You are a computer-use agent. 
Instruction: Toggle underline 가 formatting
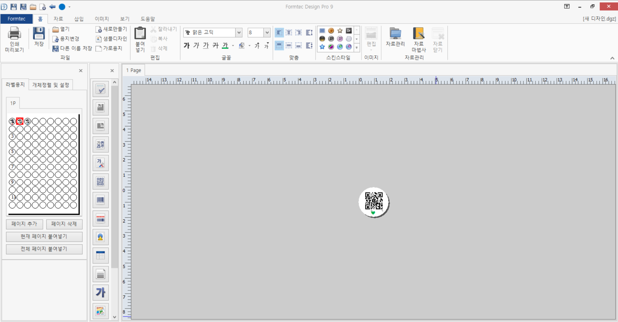tap(206, 45)
